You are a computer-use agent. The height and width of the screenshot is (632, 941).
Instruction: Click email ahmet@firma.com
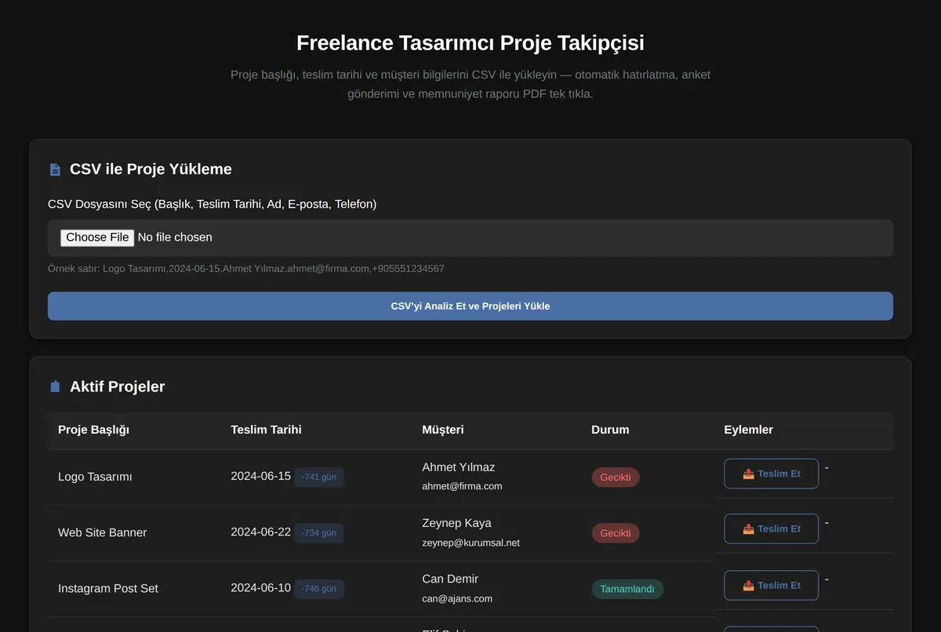(462, 486)
